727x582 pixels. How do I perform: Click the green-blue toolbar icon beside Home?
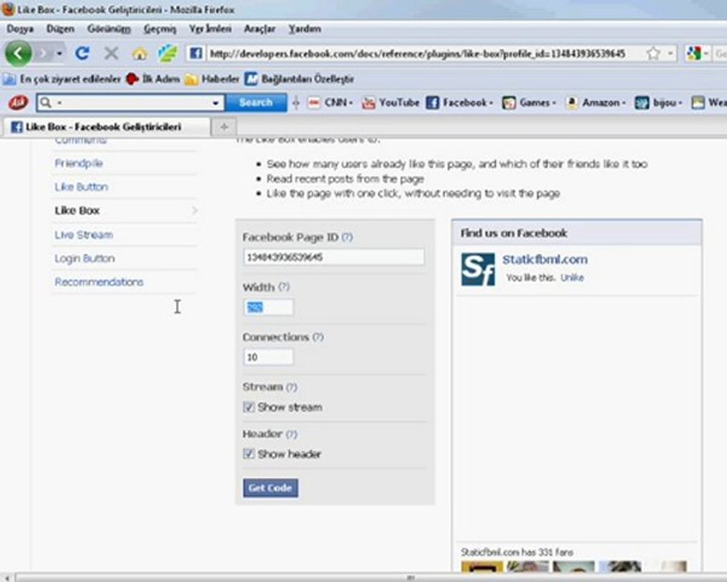[167, 53]
